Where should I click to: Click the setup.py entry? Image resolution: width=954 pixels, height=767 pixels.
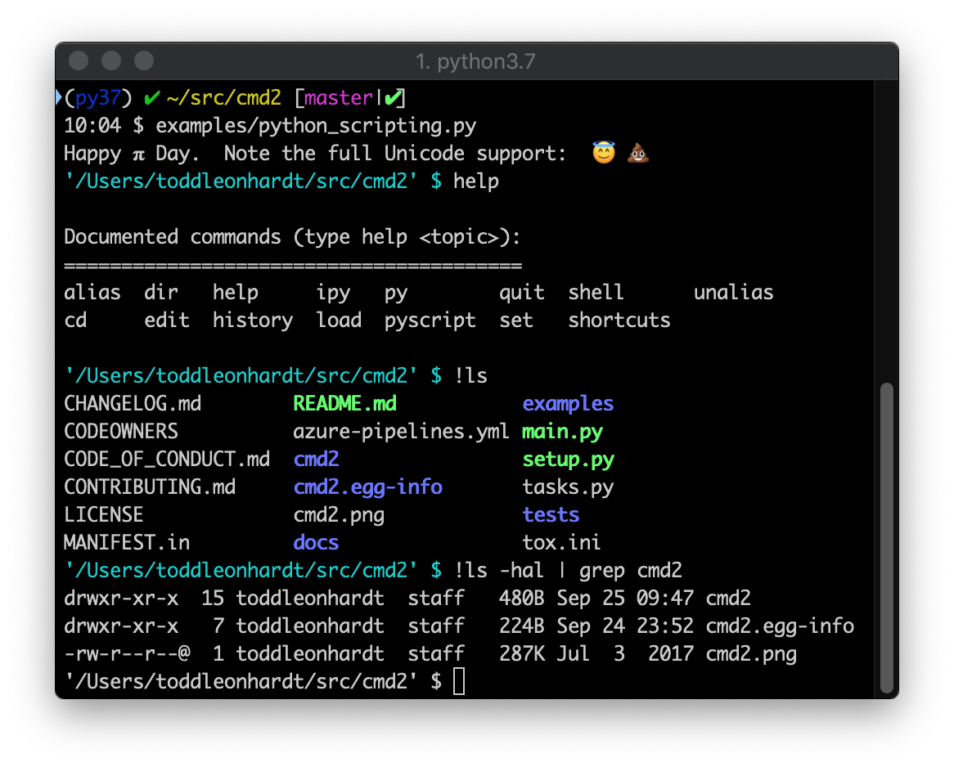(568, 459)
